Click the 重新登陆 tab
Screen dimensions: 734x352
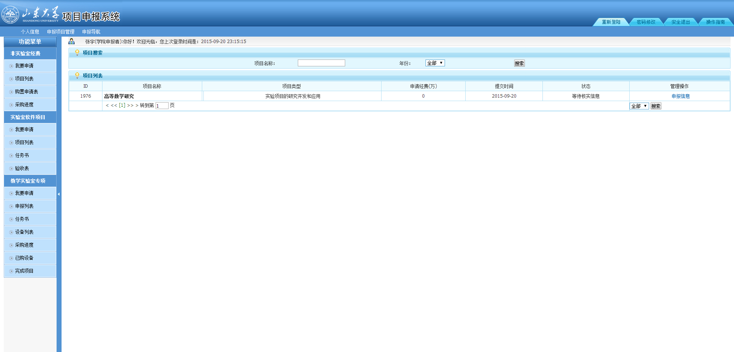[x=611, y=22]
